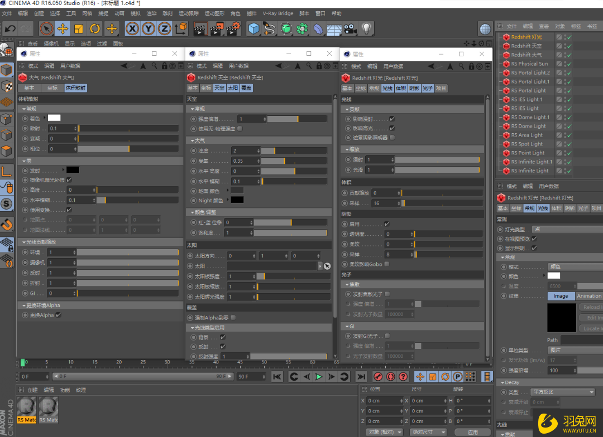Click the red autokey question mark icon

[403, 377]
